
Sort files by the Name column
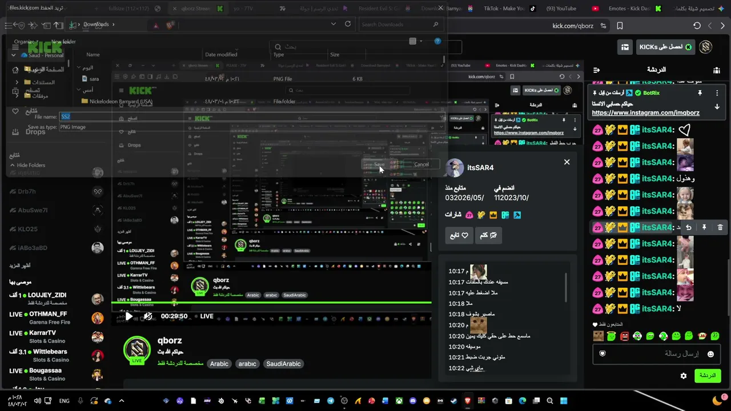[93, 55]
